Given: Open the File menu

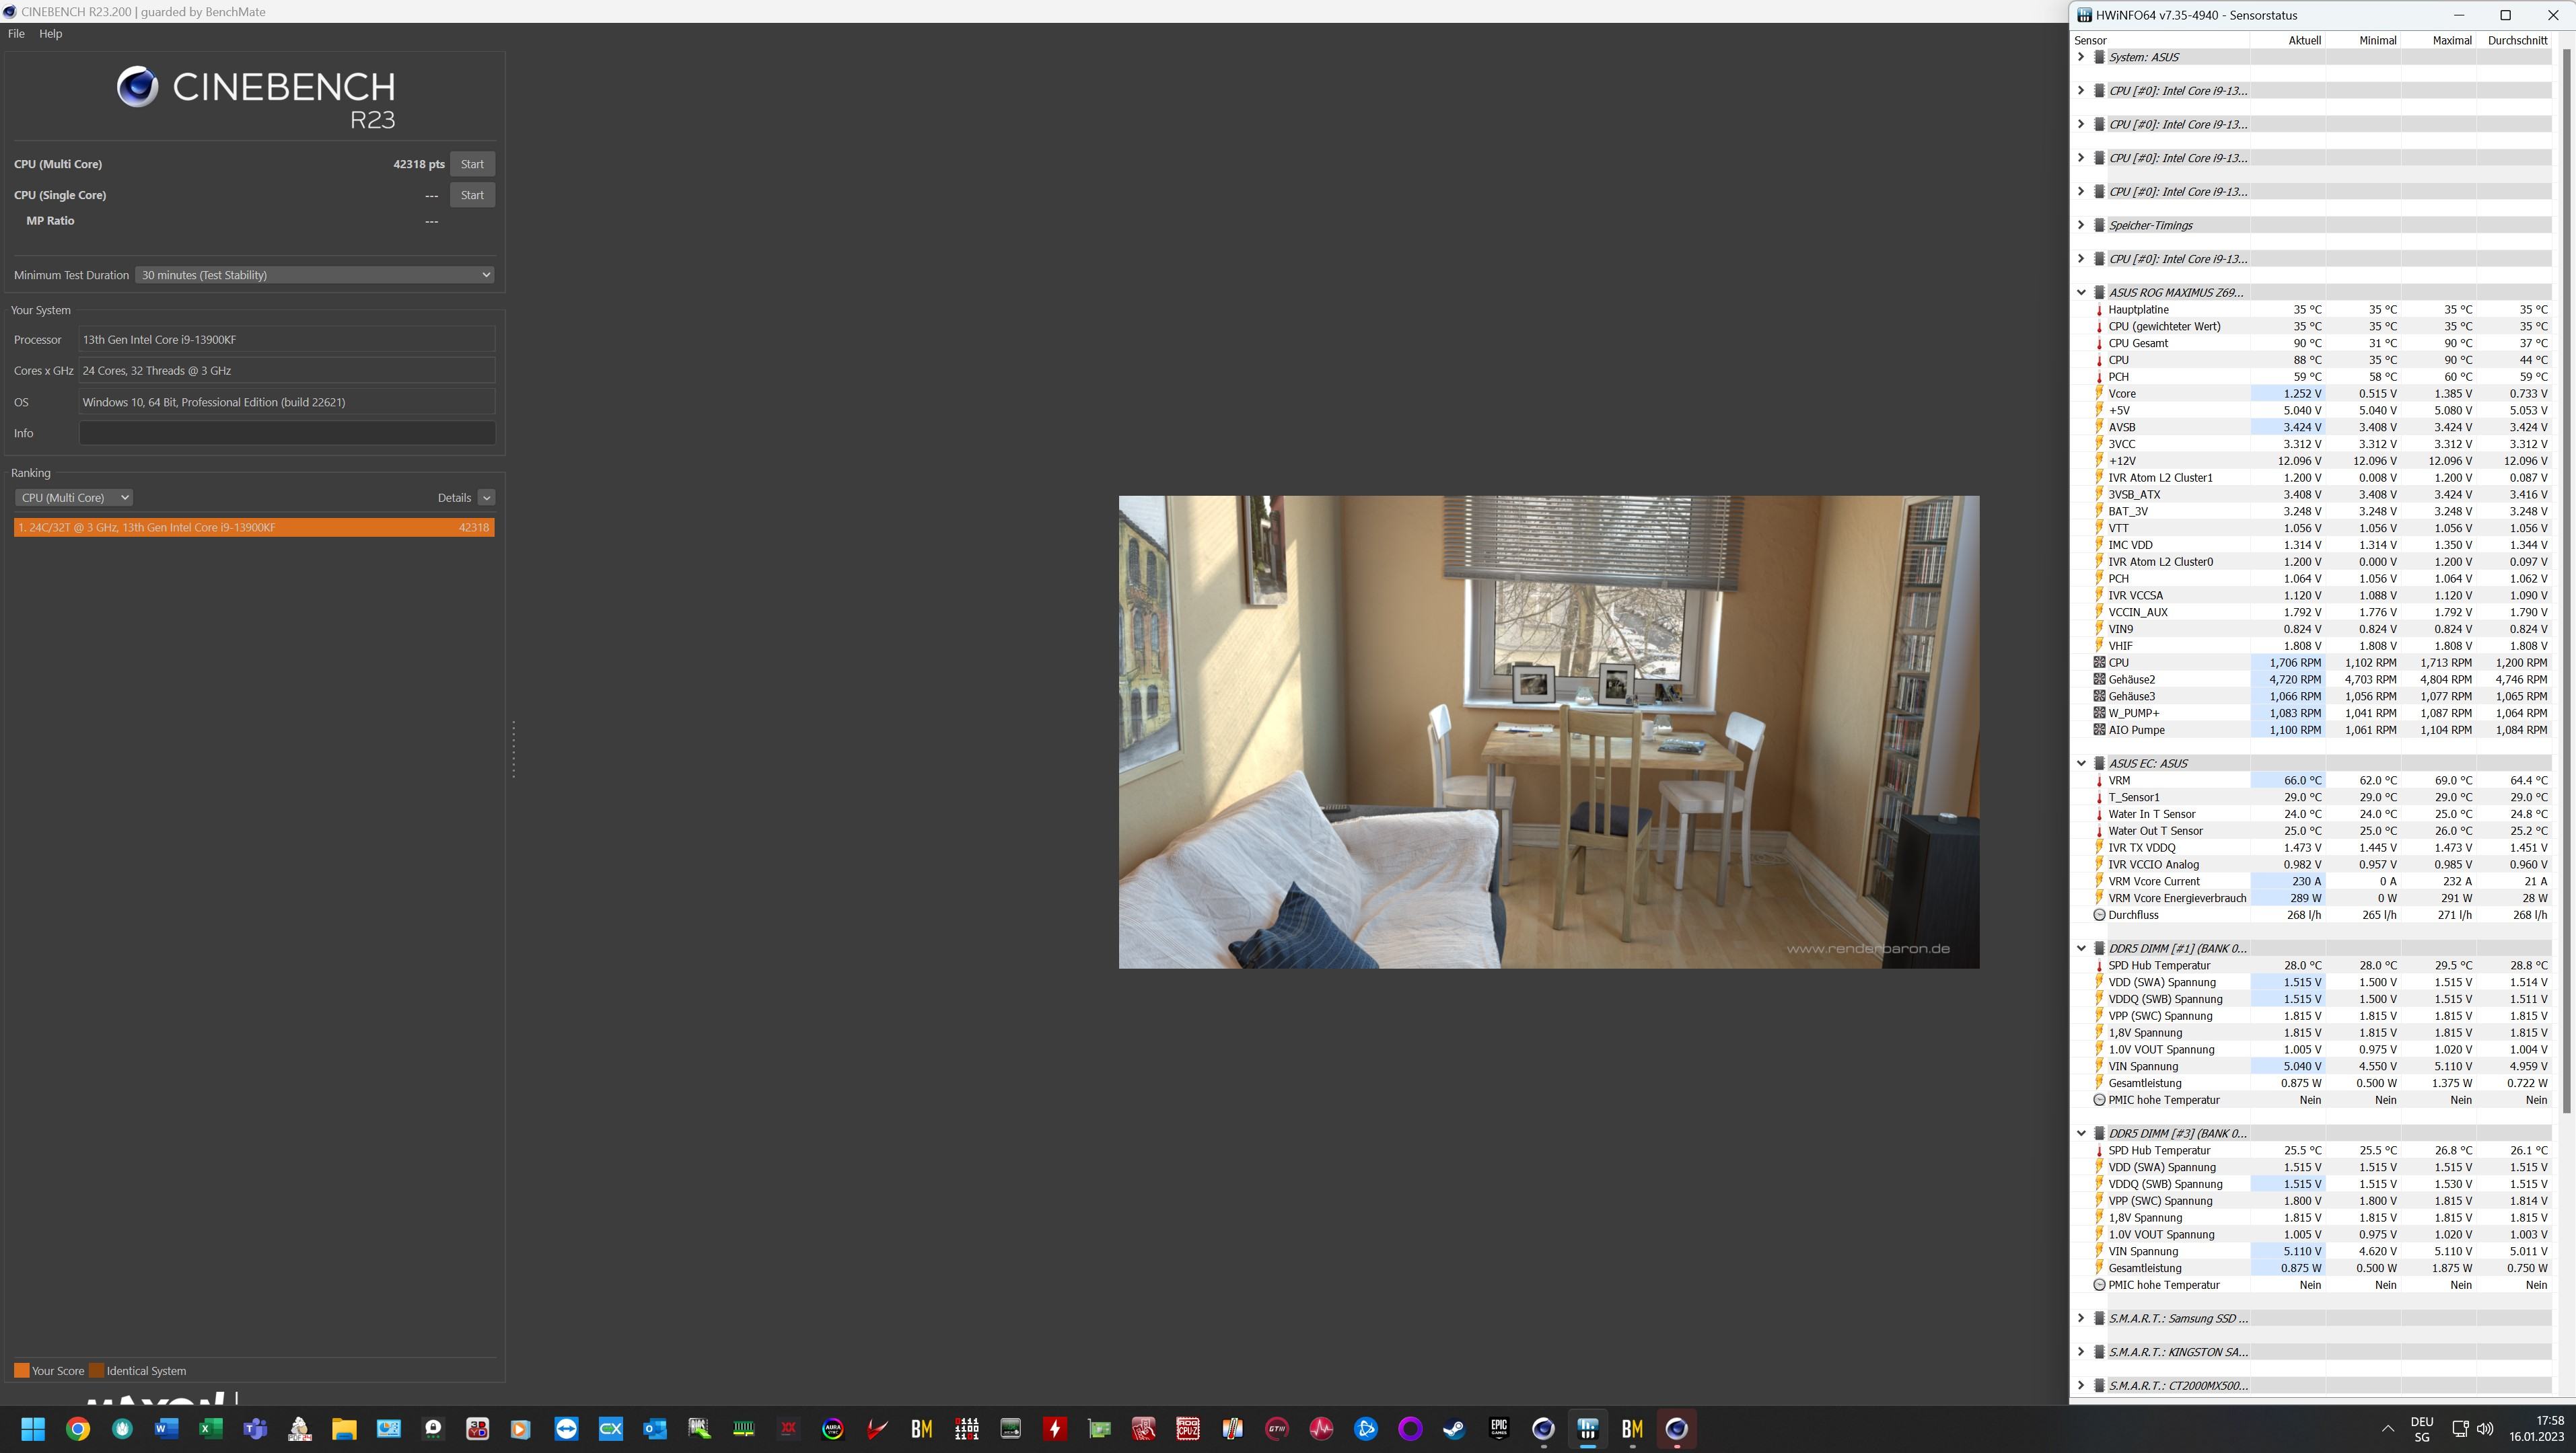Looking at the screenshot, I should [x=16, y=34].
